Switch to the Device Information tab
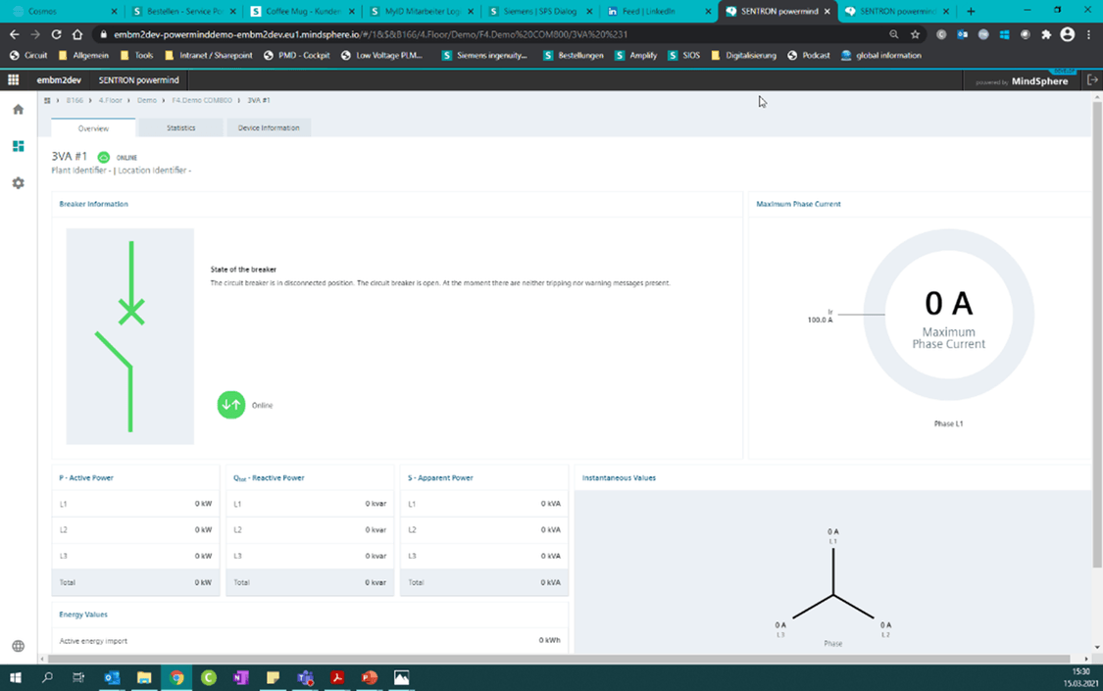The width and height of the screenshot is (1103, 691). point(269,128)
